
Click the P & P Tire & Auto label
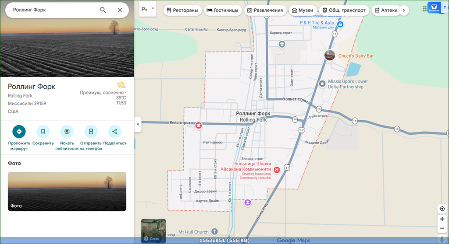(x=317, y=23)
